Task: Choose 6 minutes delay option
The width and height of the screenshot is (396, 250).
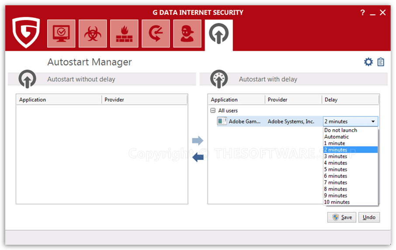Action: click(351, 176)
